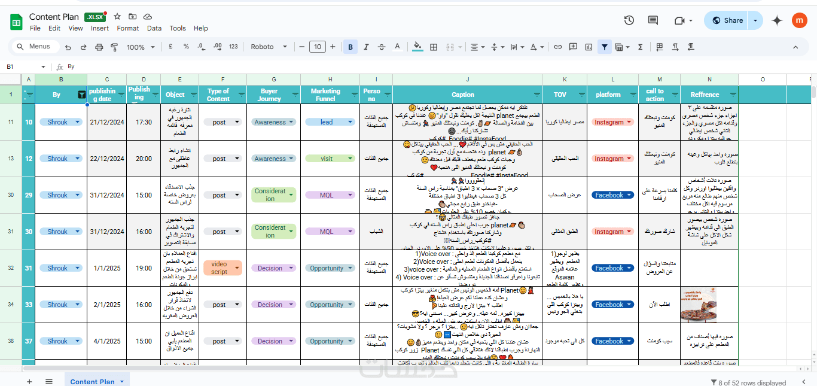Viewport: 817px width, 386px height.
Task: Click the MQL chip in row 30
Action: pos(330,195)
